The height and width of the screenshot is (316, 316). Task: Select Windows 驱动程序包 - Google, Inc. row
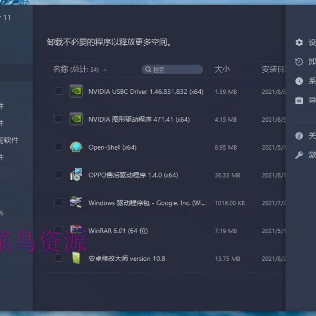(x=147, y=203)
